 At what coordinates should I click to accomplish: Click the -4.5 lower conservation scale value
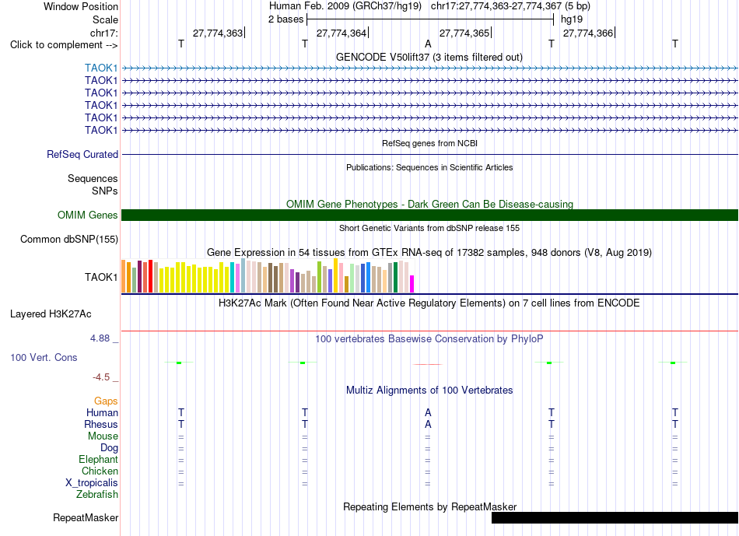click(x=101, y=377)
